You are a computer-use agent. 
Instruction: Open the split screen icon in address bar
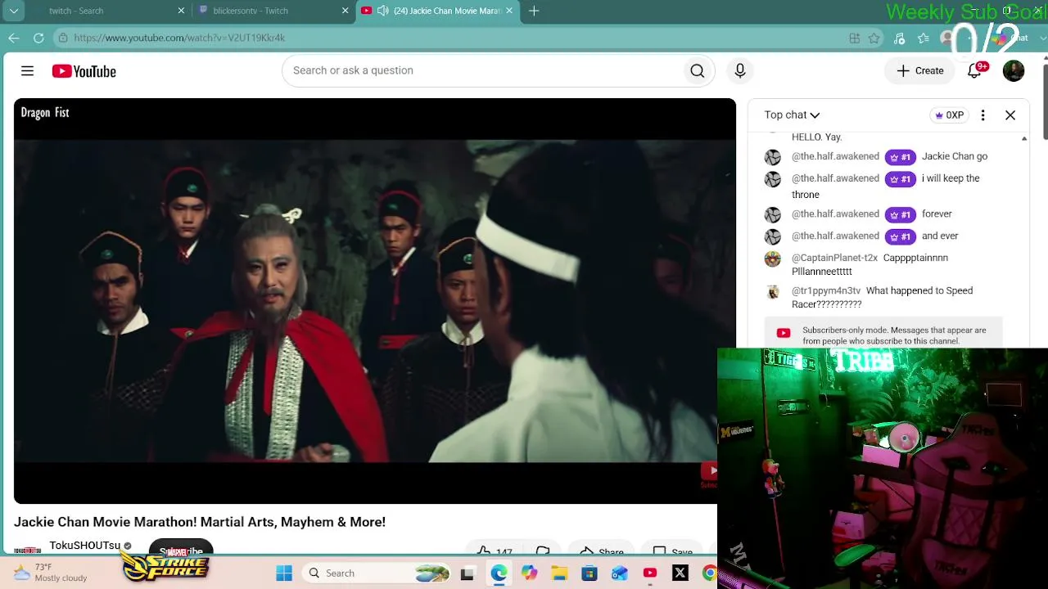[854, 38]
